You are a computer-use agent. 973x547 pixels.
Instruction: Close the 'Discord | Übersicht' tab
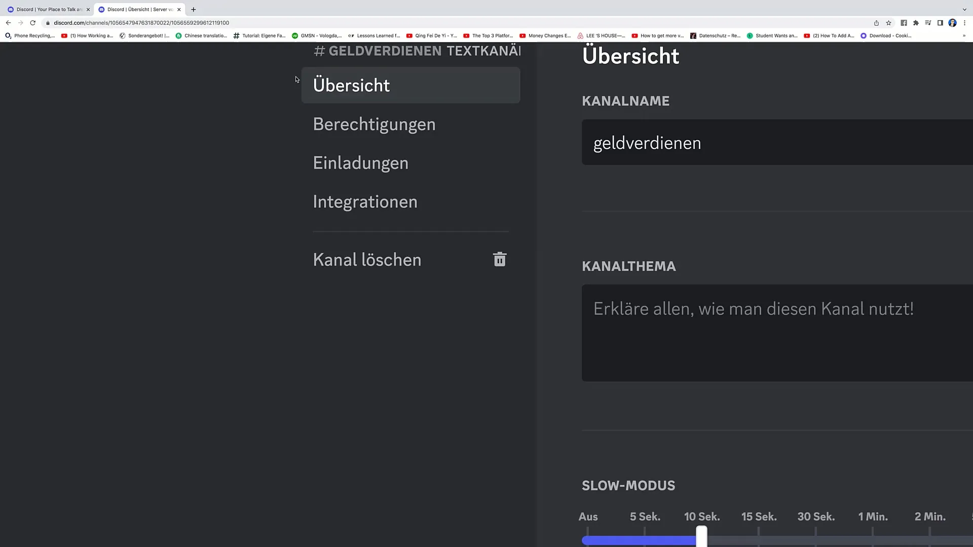point(179,9)
